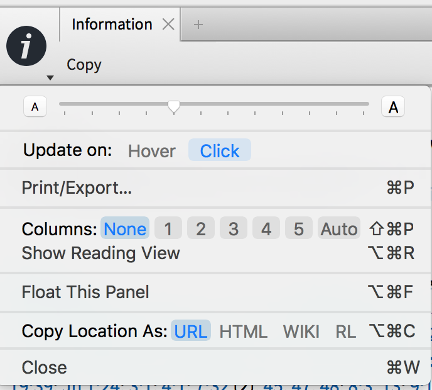Select Auto columns option
The image size is (432, 390).
(x=339, y=228)
